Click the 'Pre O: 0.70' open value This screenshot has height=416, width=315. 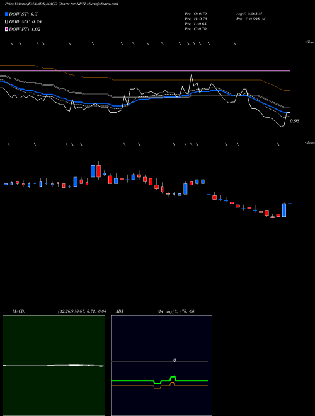click(x=196, y=14)
